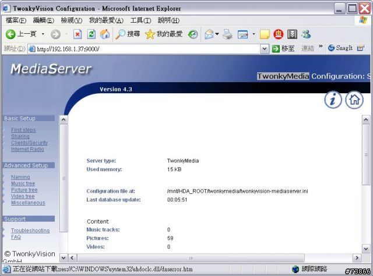Click the Mail envelope toolbar icon
The height and width of the screenshot is (276, 373).
[209, 34]
